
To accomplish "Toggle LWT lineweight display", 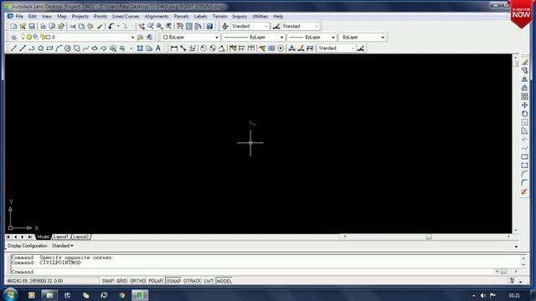I will click(209, 281).
